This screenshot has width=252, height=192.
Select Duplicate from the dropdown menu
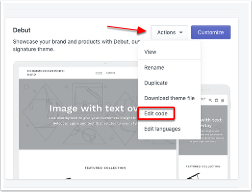[170, 83]
